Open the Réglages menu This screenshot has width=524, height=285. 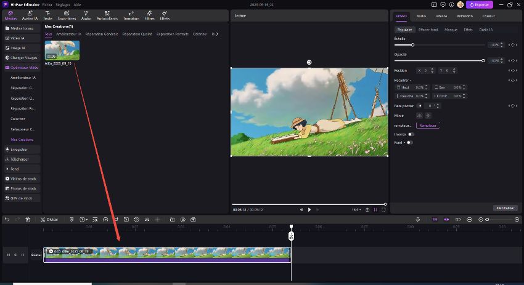(63, 5)
